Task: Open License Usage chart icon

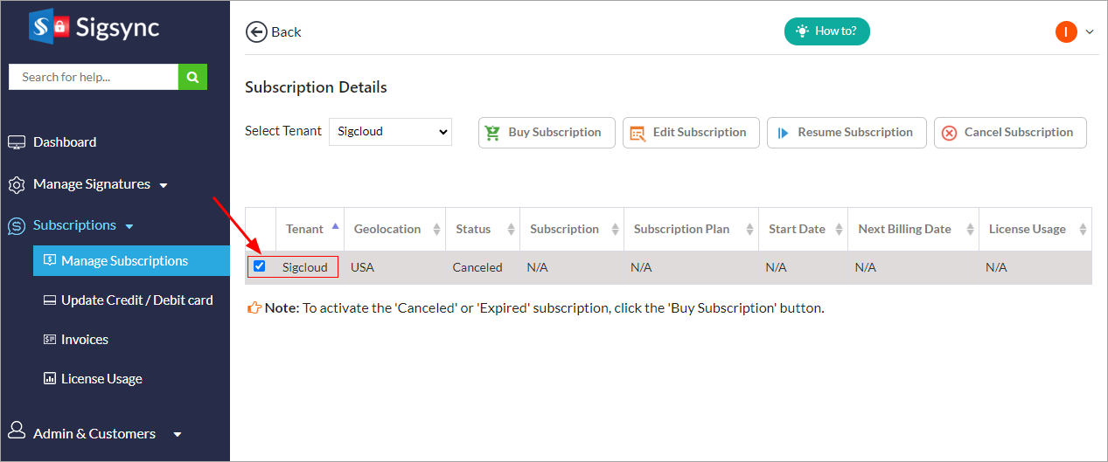Action: [x=50, y=379]
